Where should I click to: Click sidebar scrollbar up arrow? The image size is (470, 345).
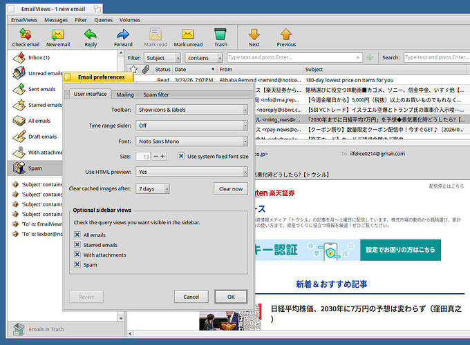tap(121, 53)
